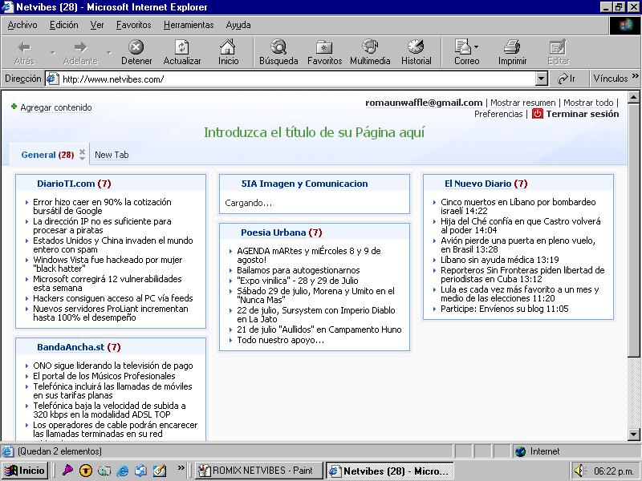Open the Ver menu
The width and height of the screenshot is (642, 481).
pyautogui.click(x=97, y=25)
